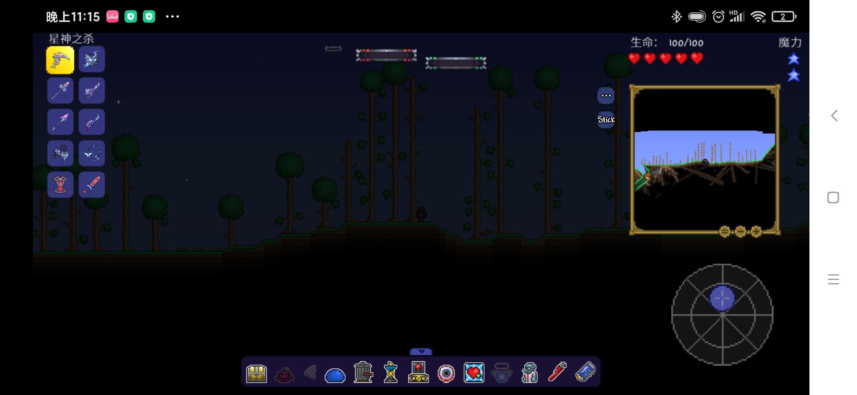Screen dimensions: 857x395
Task: Open the Android recent apps menu button
Action: (833, 279)
